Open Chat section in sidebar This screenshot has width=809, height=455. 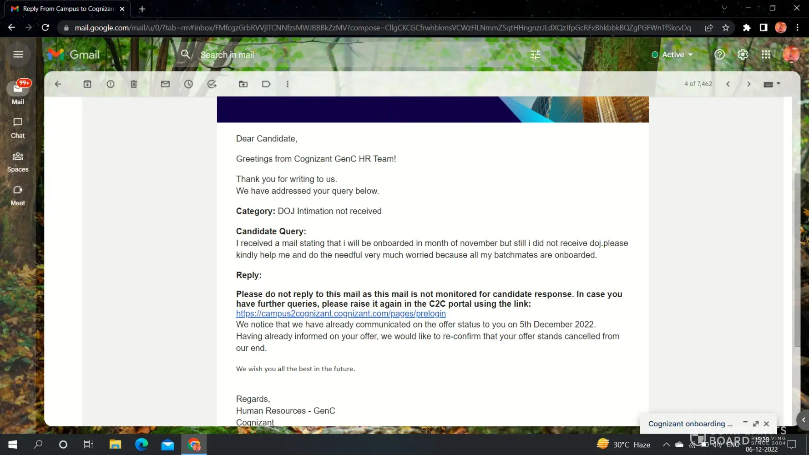pos(18,128)
